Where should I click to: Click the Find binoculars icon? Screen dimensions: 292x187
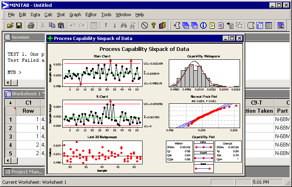pyautogui.click(x=124, y=25)
